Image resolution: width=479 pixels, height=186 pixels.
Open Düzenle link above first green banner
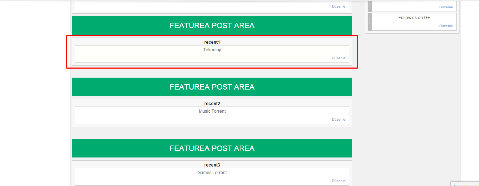[x=339, y=7]
